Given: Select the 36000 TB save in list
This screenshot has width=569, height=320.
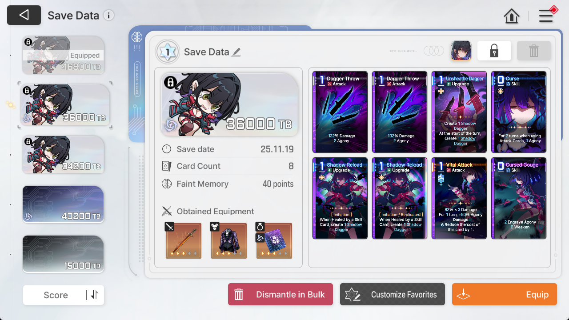Looking at the screenshot, I should click(65, 105).
